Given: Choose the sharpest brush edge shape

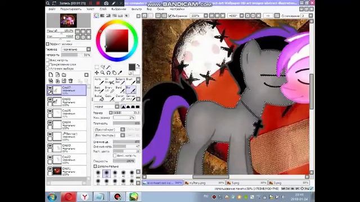Looking at the screenshot, I should pyautogui.click(x=123, y=107).
